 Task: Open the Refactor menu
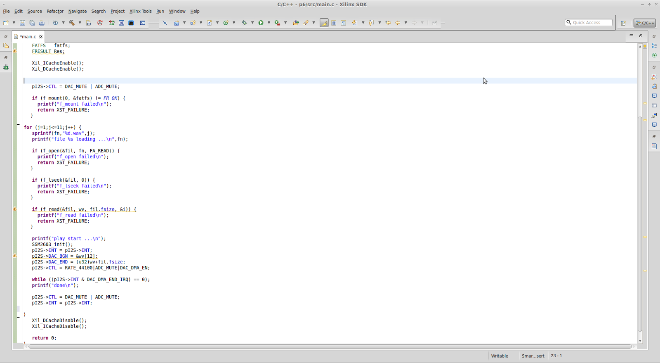[x=55, y=11]
